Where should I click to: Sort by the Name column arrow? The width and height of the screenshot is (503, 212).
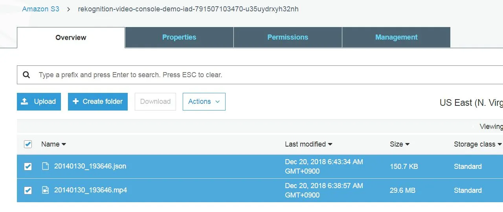click(64, 144)
